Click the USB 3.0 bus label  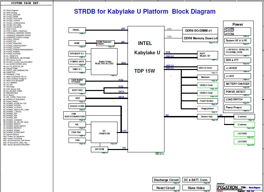(x=169, y=65)
